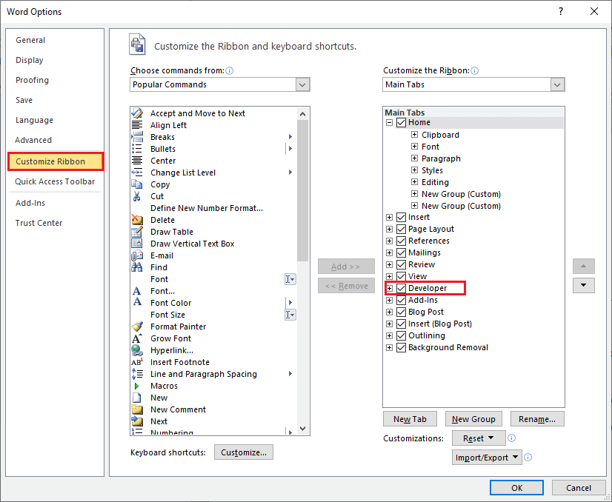Select the Hyperlink command icon
612x502 pixels.
coord(136,350)
